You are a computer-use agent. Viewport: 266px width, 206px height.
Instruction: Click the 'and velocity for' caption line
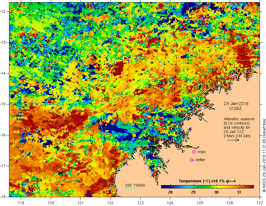click(x=235, y=128)
